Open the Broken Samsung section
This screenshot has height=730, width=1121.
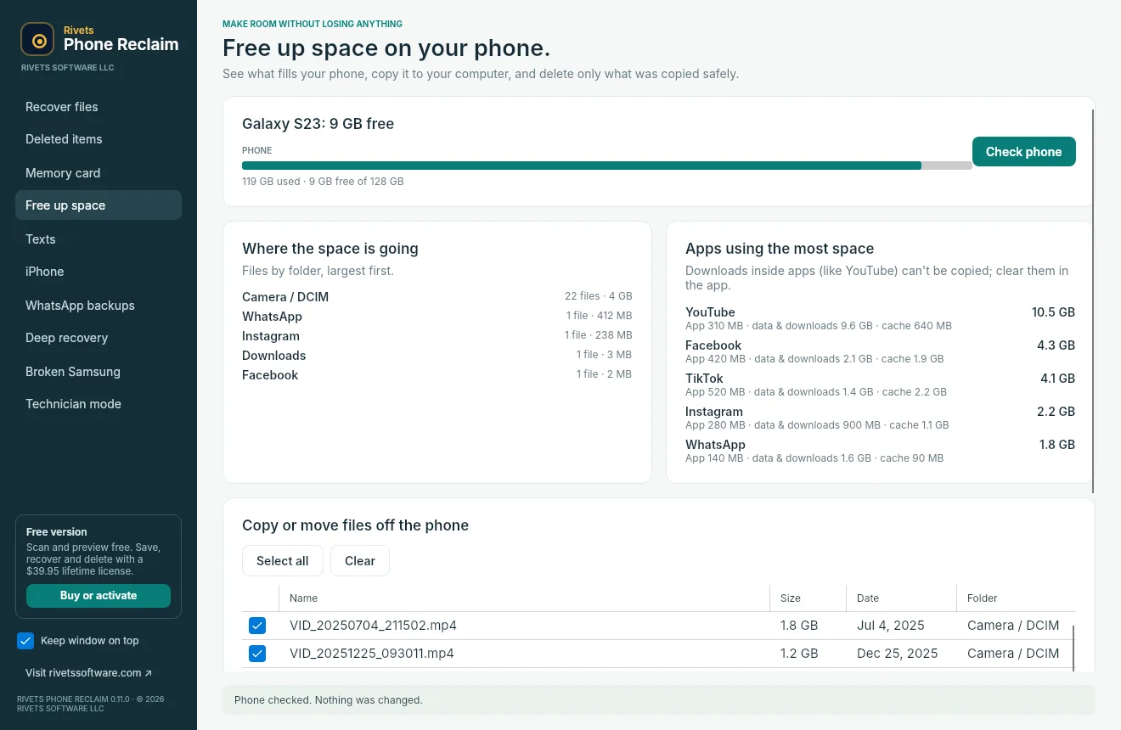(99, 372)
